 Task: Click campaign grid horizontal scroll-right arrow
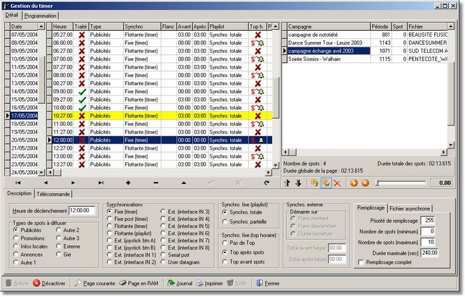[x=443, y=152]
